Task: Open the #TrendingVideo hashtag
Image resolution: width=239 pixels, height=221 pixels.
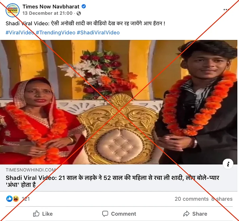Action: [56, 33]
